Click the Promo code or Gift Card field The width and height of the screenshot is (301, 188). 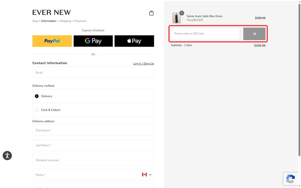(205, 34)
